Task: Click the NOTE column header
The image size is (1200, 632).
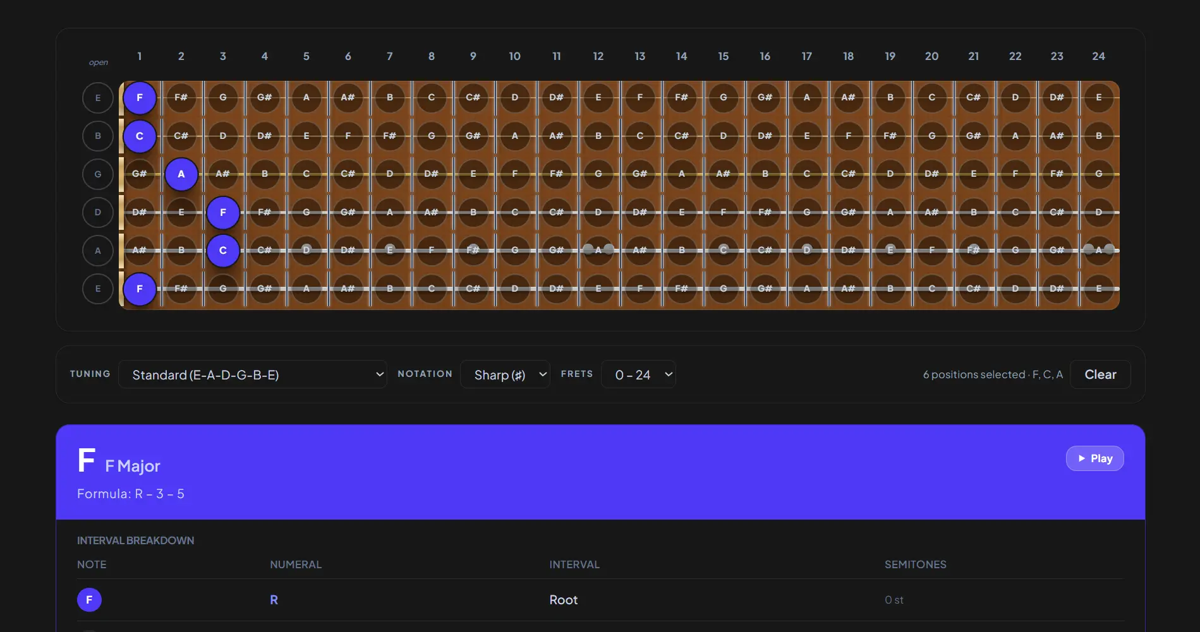Action: tap(92, 564)
